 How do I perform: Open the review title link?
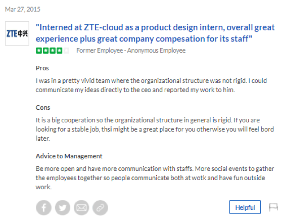click(x=155, y=33)
